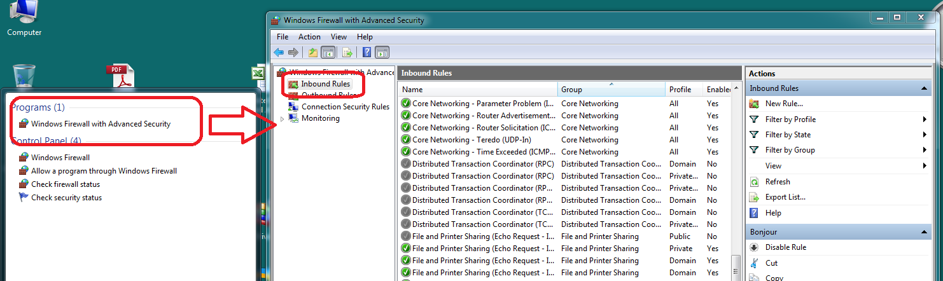
Task: Toggle Show/Hide Console Tree toolbar icon
Action: (x=328, y=52)
